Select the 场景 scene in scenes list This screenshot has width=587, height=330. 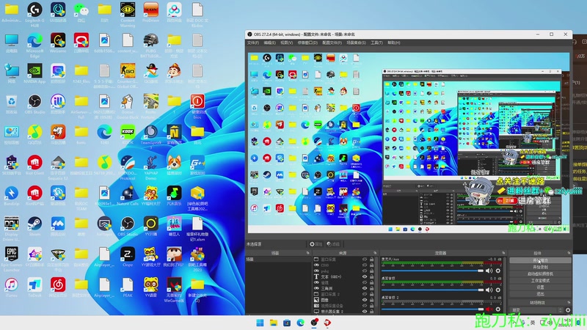(x=279, y=260)
